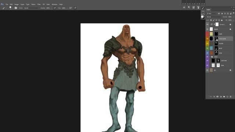Open the brush Opacity slider arrow
Screen dimensions: 235x132
point(51,8)
